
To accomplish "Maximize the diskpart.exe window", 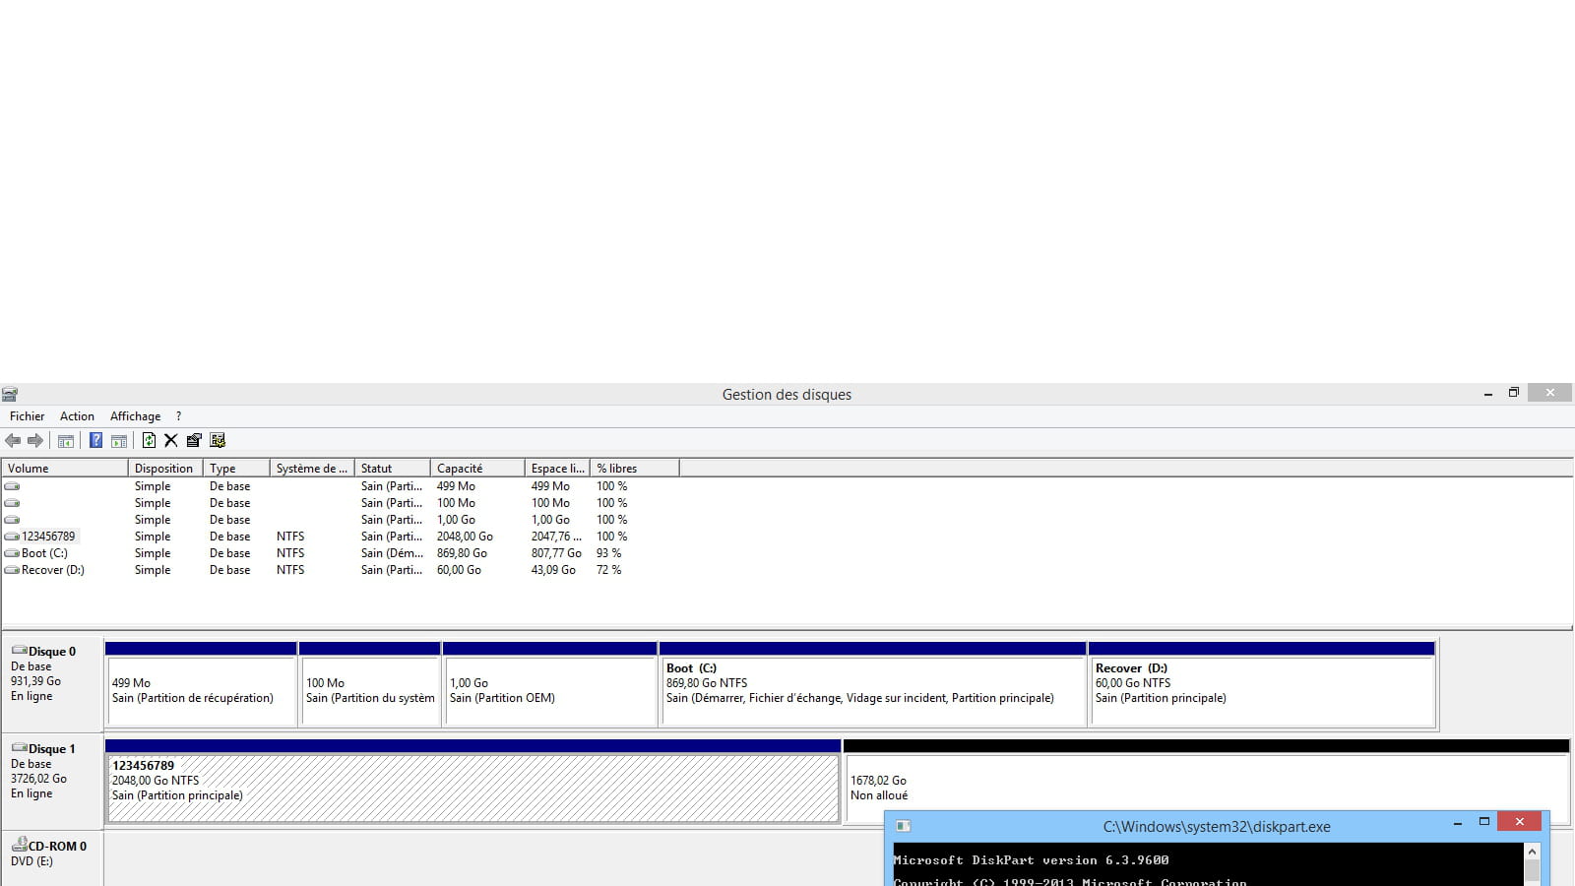I will [x=1484, y=822].
